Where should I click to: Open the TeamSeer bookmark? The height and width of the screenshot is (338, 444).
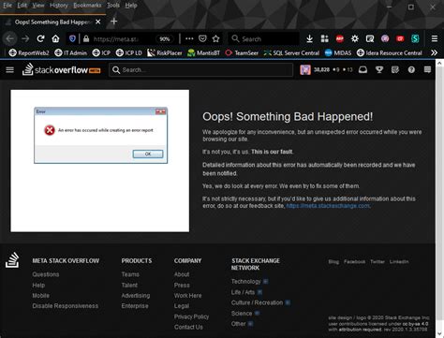tap(242, 52)
